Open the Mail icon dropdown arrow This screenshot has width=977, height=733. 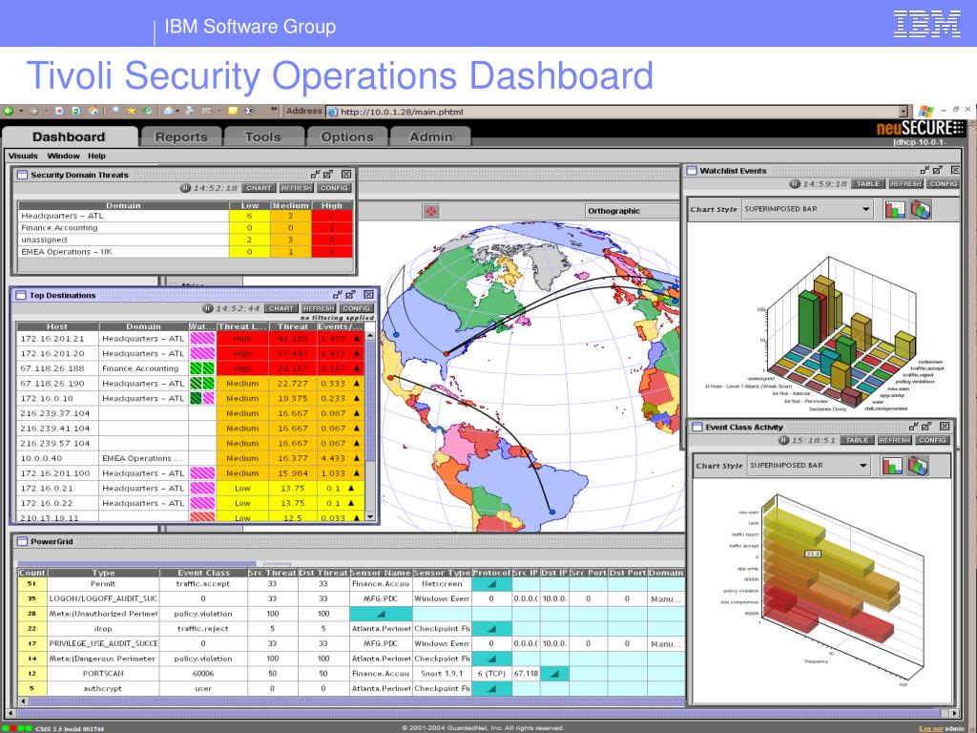pos(177,111)
